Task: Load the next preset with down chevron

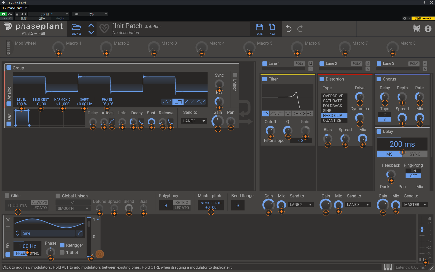Action: tap(91, 32)
